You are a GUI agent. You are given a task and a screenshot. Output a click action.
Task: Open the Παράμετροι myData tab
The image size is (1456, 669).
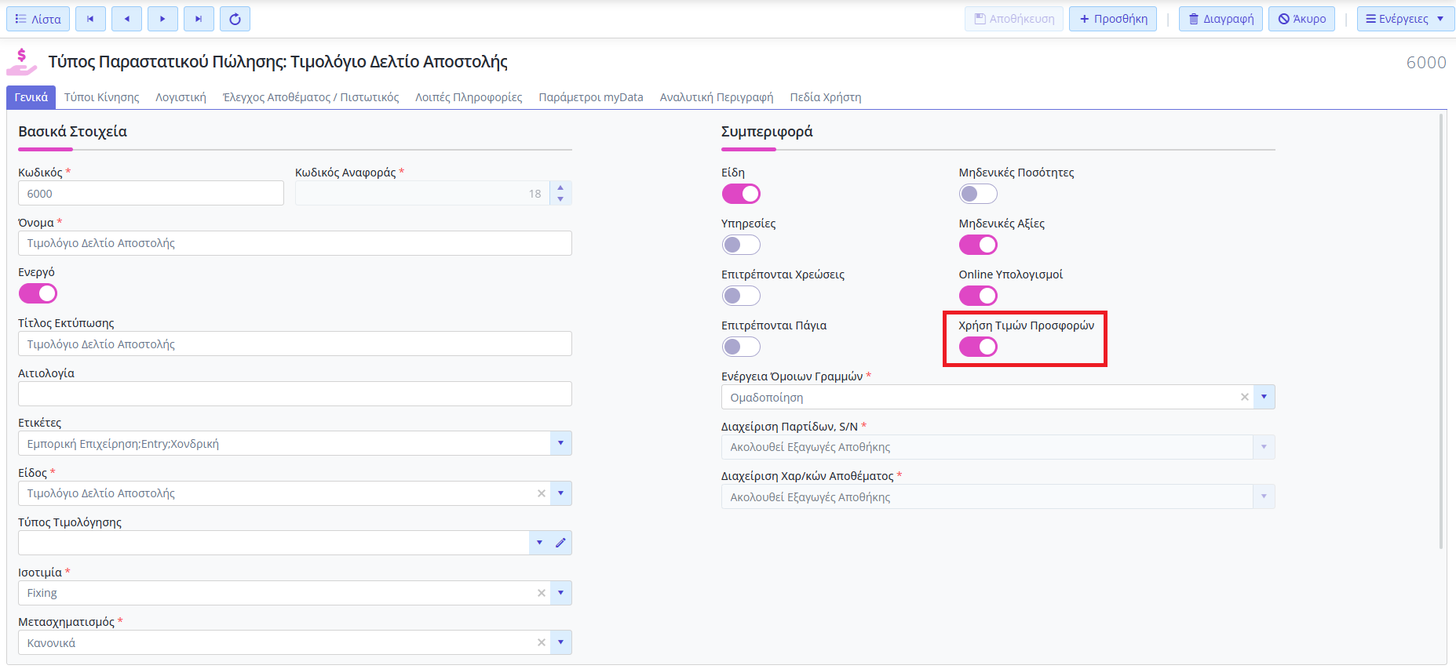tap(590, 97)
